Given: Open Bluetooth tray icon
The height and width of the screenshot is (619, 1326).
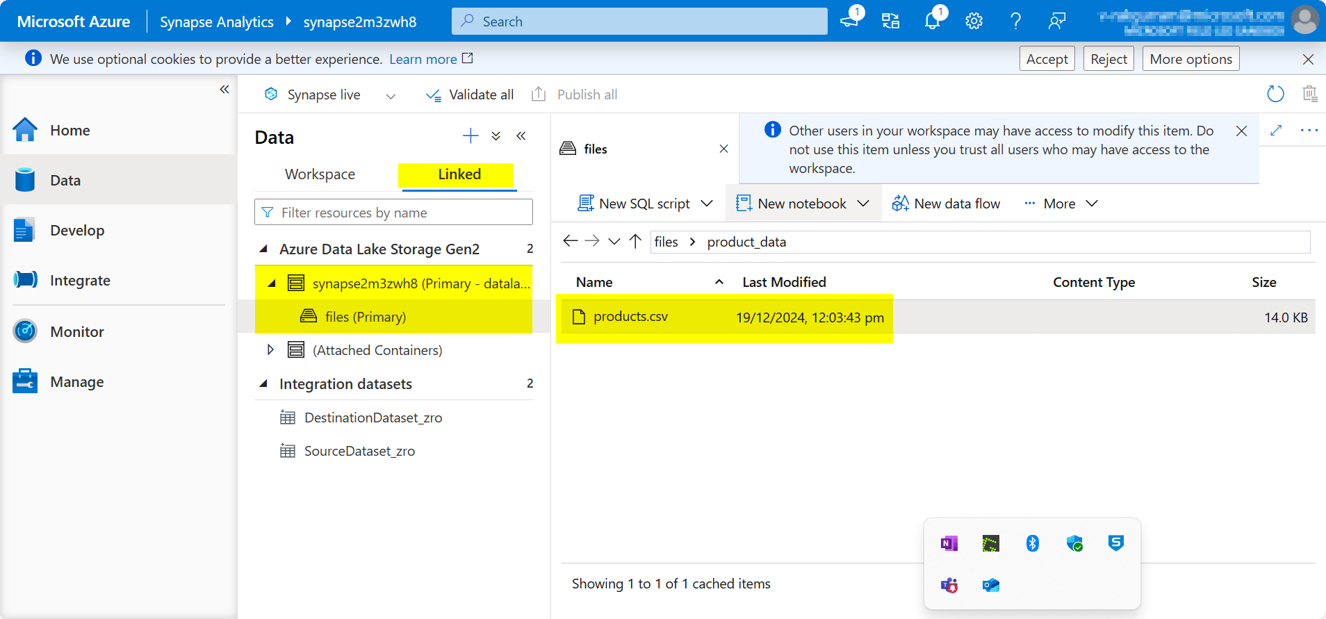Looking at the screenshot, I should pyautogui.click(x=1033, y=543).
